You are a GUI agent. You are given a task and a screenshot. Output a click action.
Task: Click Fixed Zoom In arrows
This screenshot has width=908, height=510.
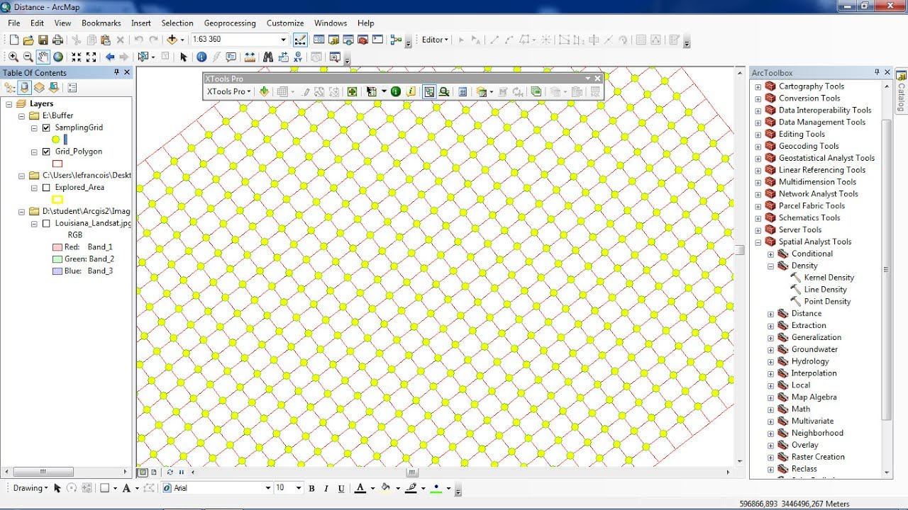coord(75,57)
